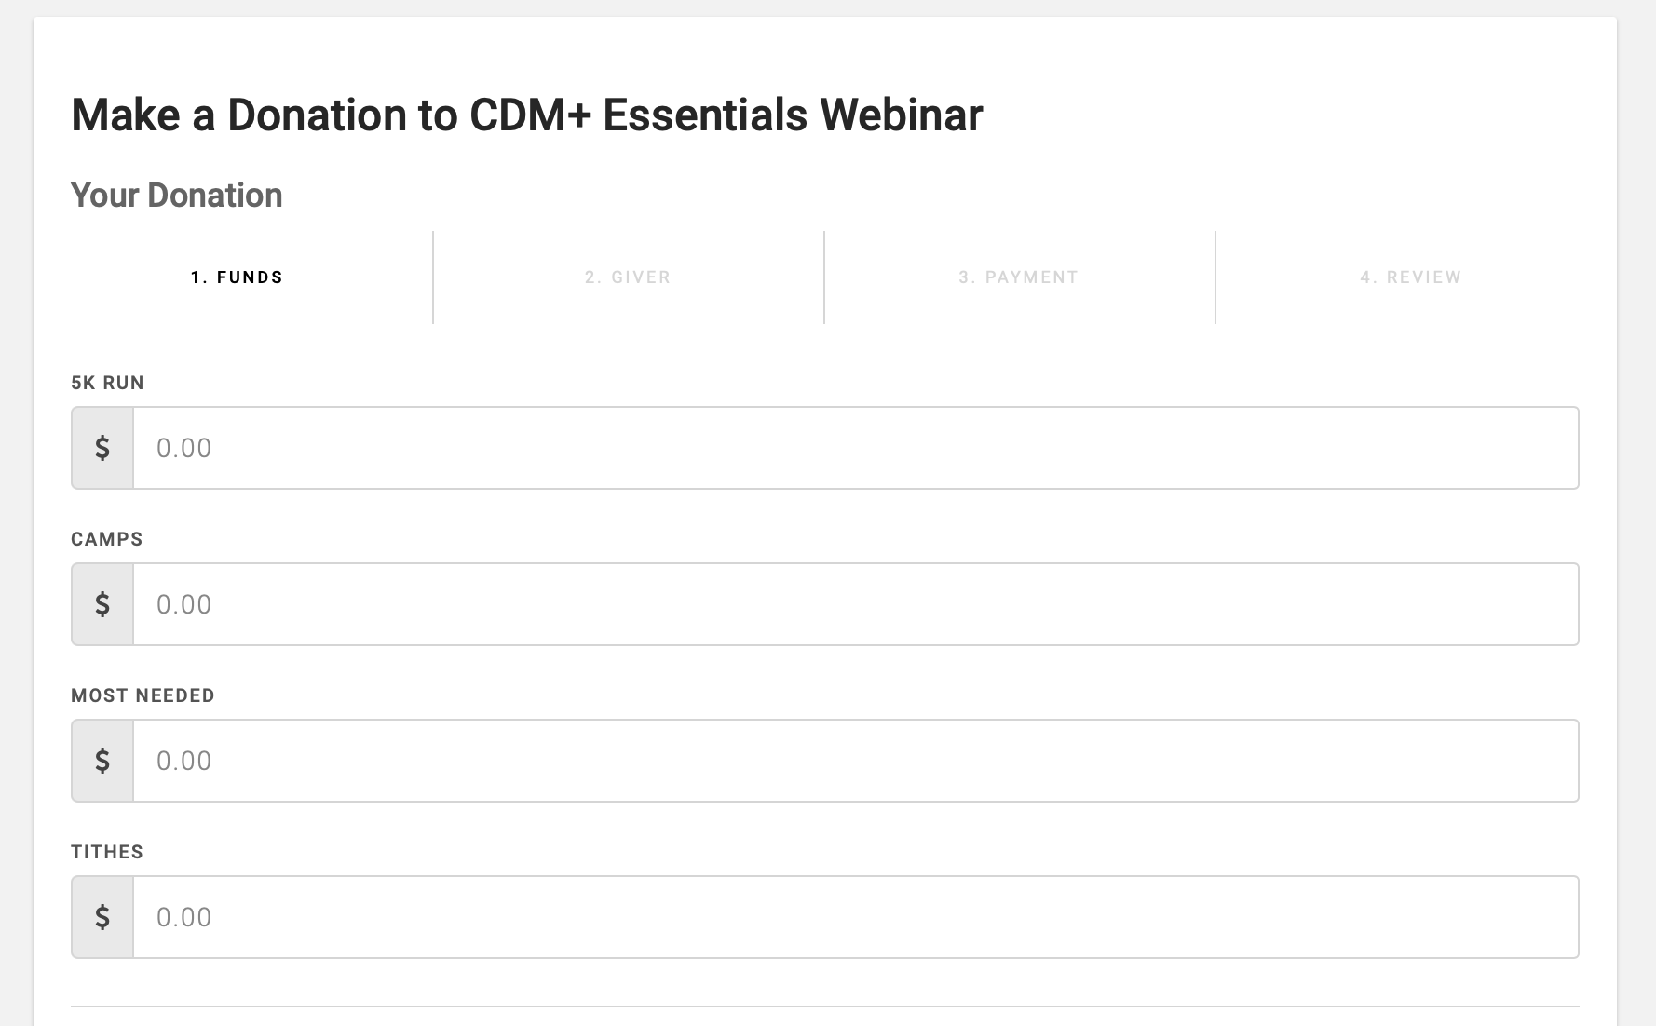Open the 3. Payment step tab

(x=1019, y=277)
